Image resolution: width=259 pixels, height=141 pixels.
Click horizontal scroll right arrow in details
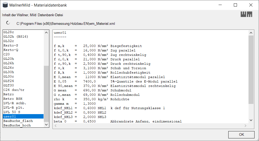(x=245, y=126)
